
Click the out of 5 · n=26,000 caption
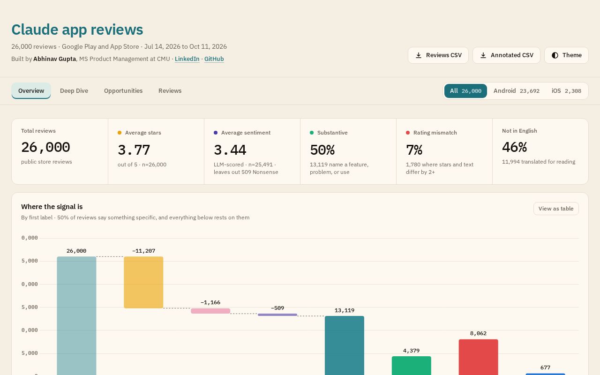click(142, 165)
